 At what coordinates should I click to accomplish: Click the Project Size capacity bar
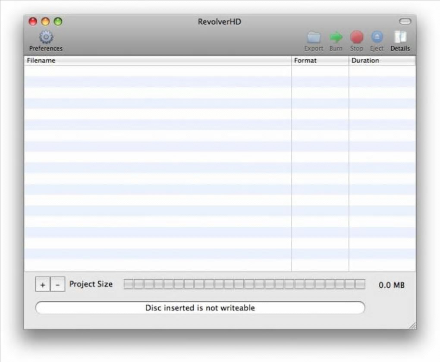[x=245, y=284]
